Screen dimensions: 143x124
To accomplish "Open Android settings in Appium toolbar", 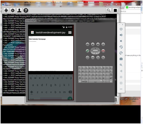I will 6,10.
